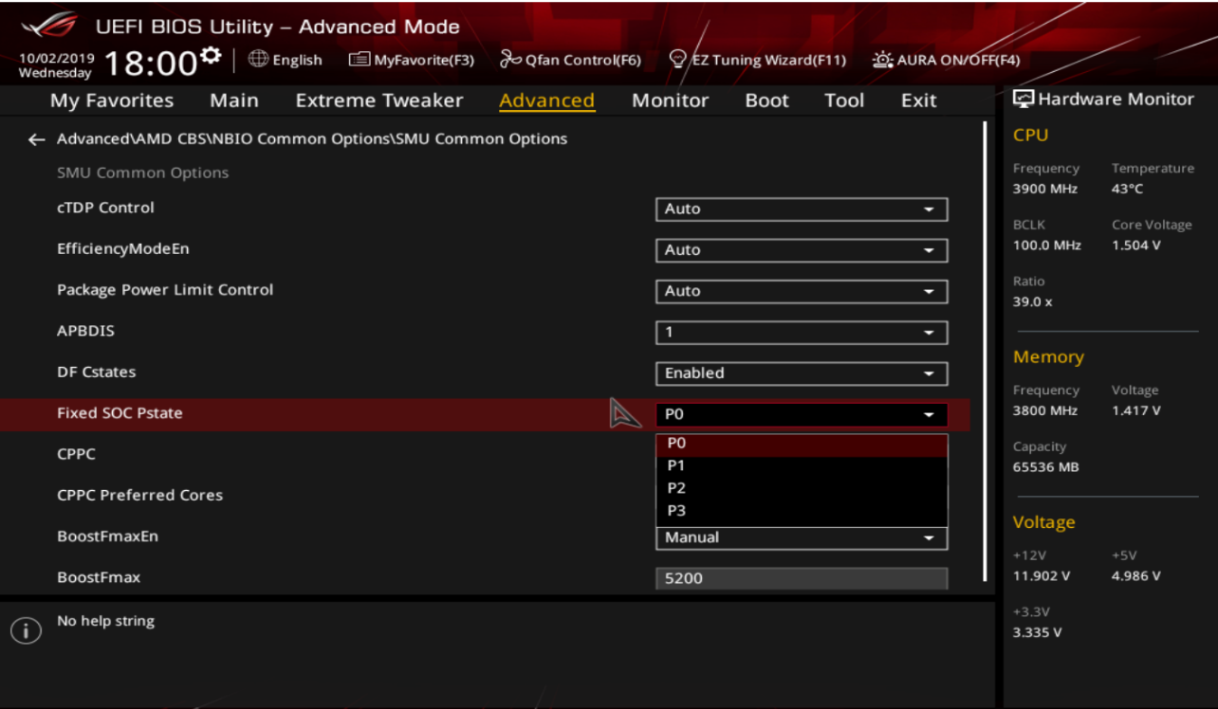This screenshot has width=1218, height=709.
Task: Click the AURA light icon
Action: click(x=882, y=60)
